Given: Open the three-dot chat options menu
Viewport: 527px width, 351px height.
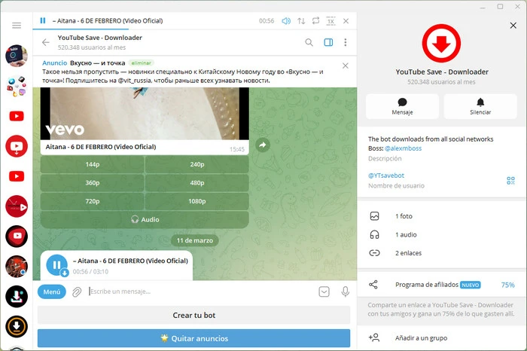Looking at the screenshot, I should click(x=345, y=42).
